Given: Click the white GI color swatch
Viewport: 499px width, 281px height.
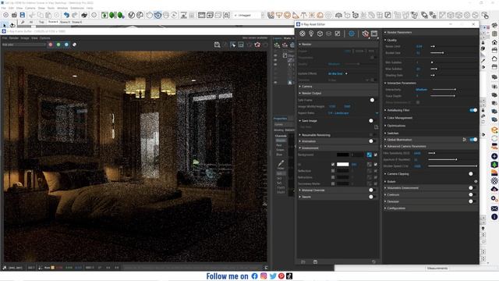Looking at the screenshot, I should click(x=343, y=165).
